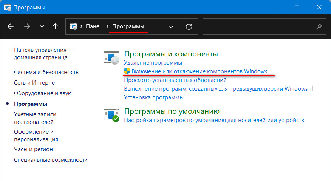Close the Программы window
Screen dimensions: 331x181
(319, 7)
